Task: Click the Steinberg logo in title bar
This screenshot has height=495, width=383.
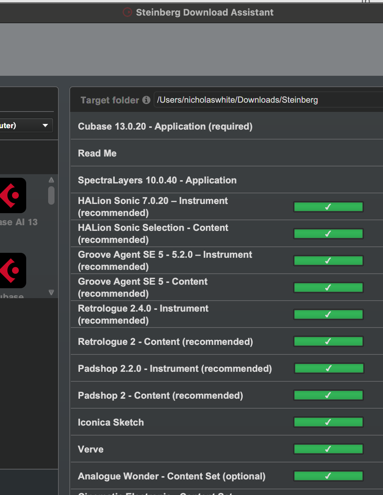Action: point(127,12)
